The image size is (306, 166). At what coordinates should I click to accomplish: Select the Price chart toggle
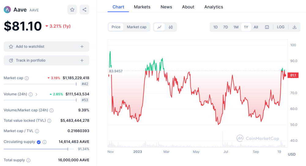pyautogui.click(x=116, y=27)
